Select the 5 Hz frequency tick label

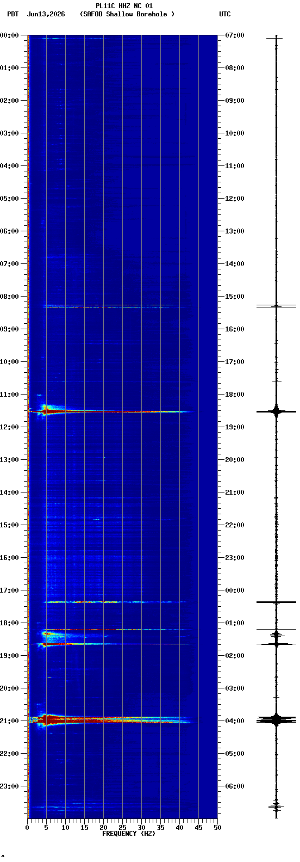[x=46, y=828]
